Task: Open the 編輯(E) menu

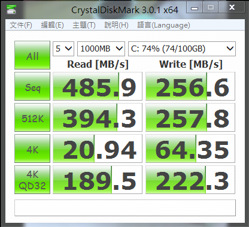Action: coord(52,25)
